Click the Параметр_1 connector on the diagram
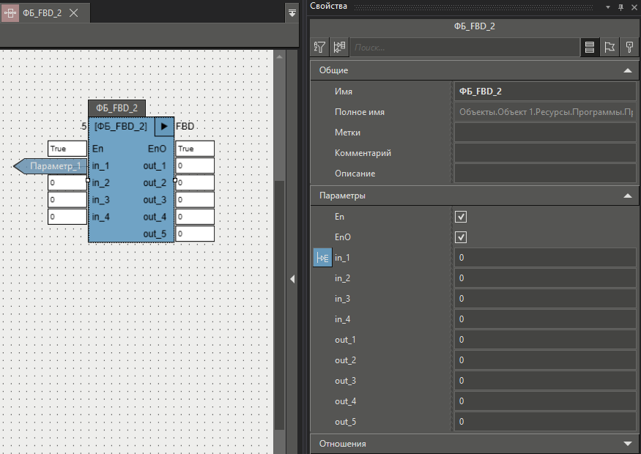 pos(51,166)
